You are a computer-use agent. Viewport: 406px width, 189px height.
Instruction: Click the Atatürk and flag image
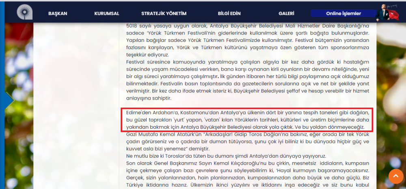[387, 13]
